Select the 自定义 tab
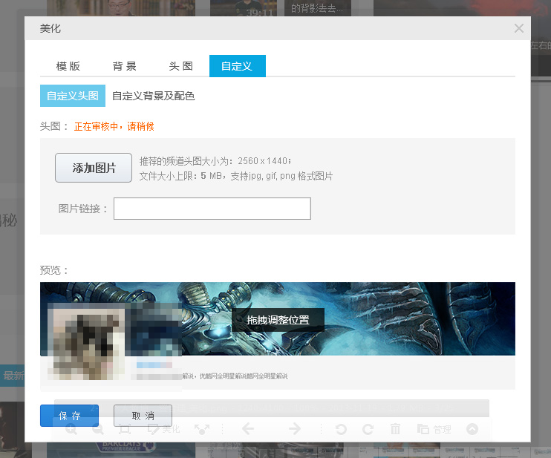The width and height of the screenshot is (551, 458). pyautogui.click(x=237, y=66)
